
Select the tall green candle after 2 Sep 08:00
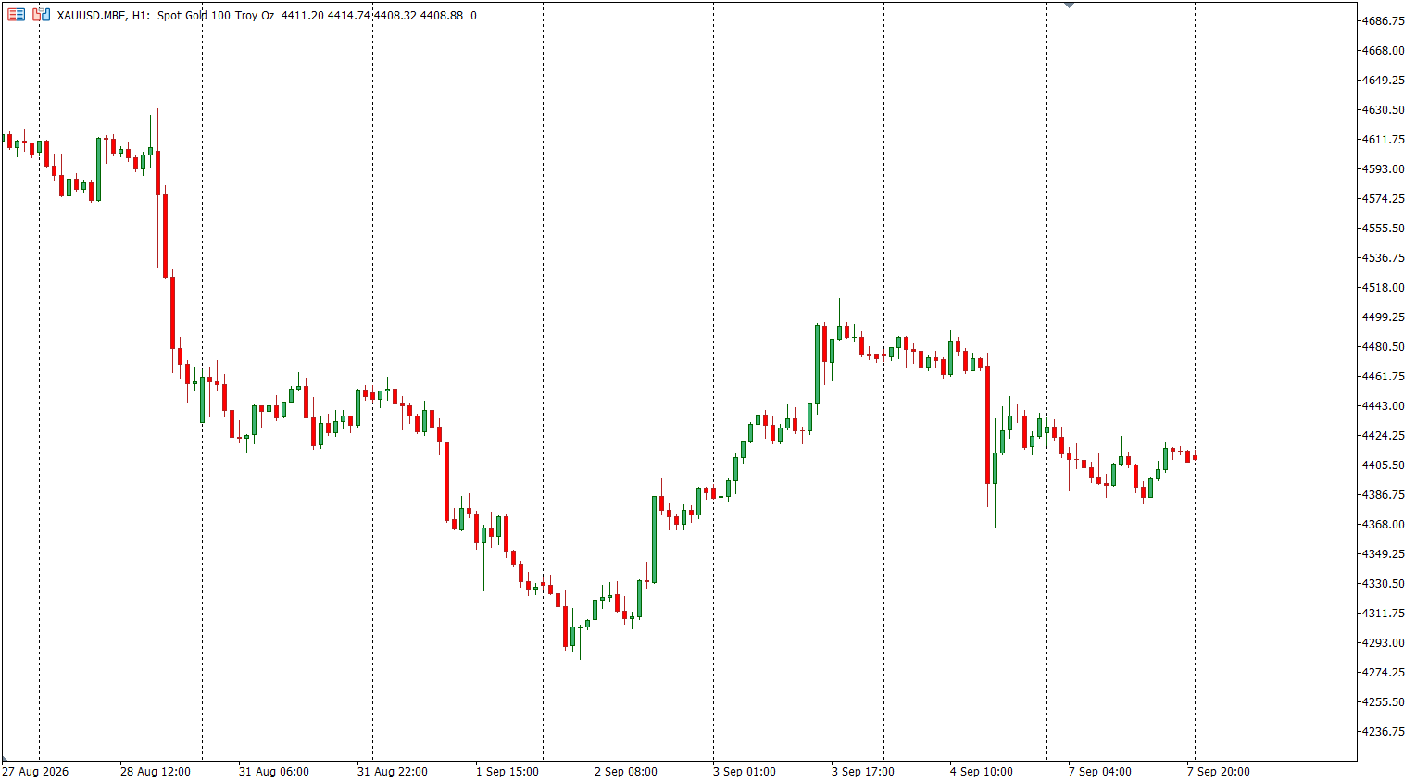tap(654, 540)
